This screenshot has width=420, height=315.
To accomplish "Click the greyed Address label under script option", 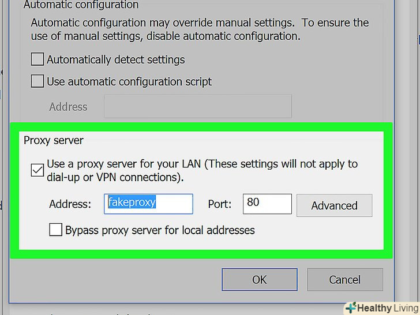I will tap(68, 107).
